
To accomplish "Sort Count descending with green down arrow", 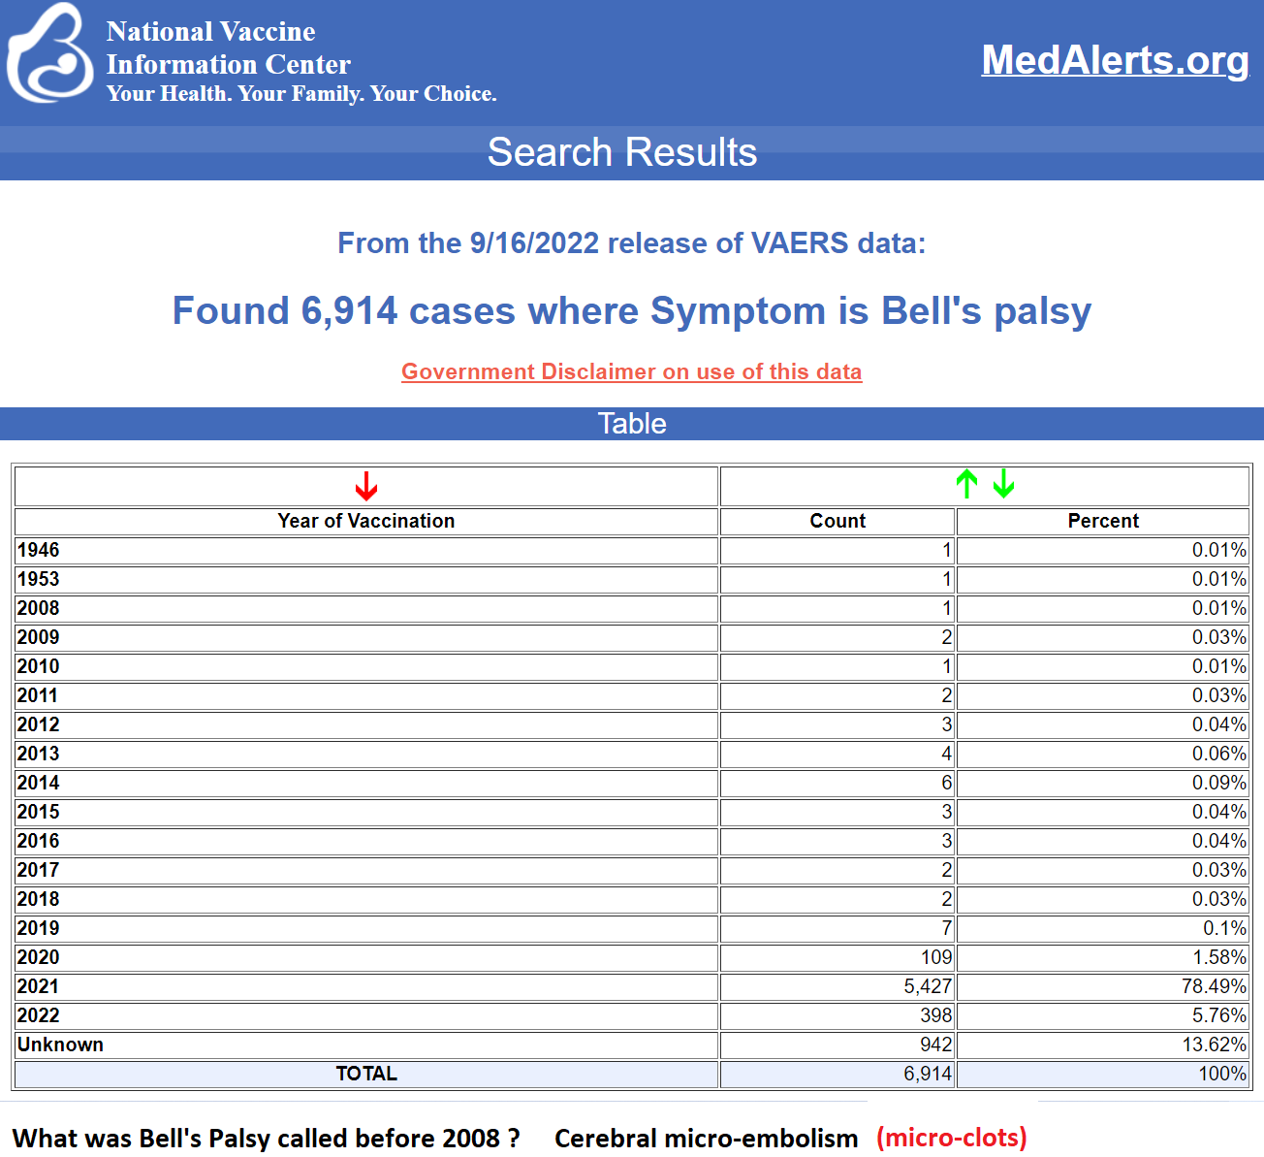I will coord(1003,483).
